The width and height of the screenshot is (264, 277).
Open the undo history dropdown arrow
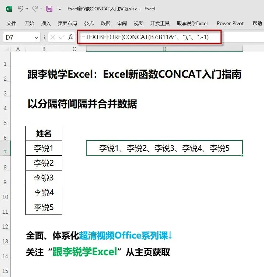pyautogui.click(x=27, y=9)
